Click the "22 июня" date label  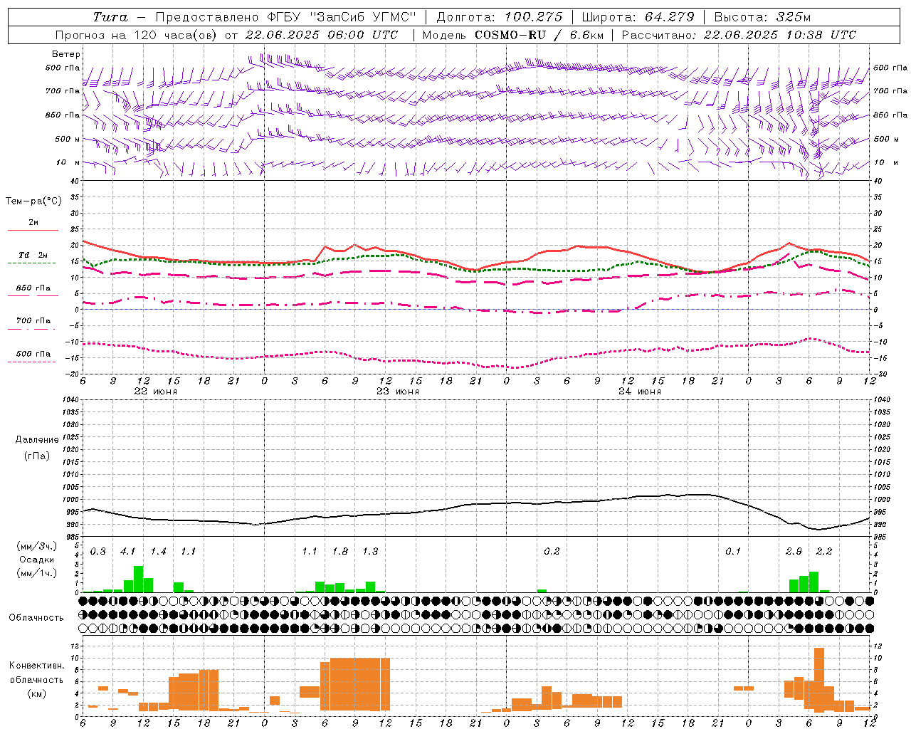coord(155,392)
